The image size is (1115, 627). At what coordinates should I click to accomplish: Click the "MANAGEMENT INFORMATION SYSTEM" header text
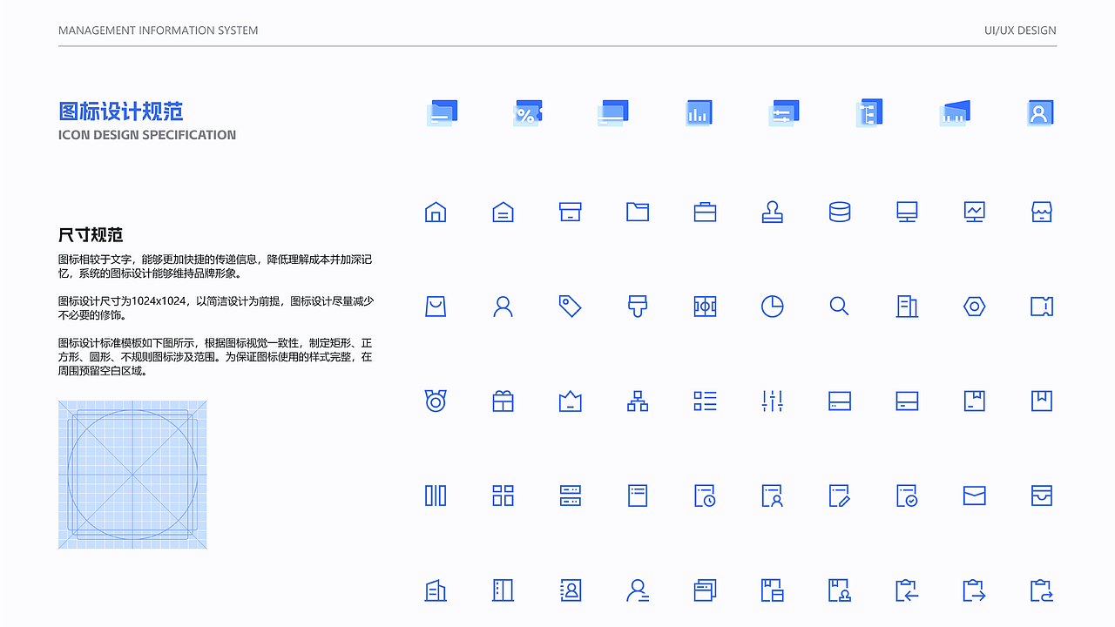coord(159,30)
